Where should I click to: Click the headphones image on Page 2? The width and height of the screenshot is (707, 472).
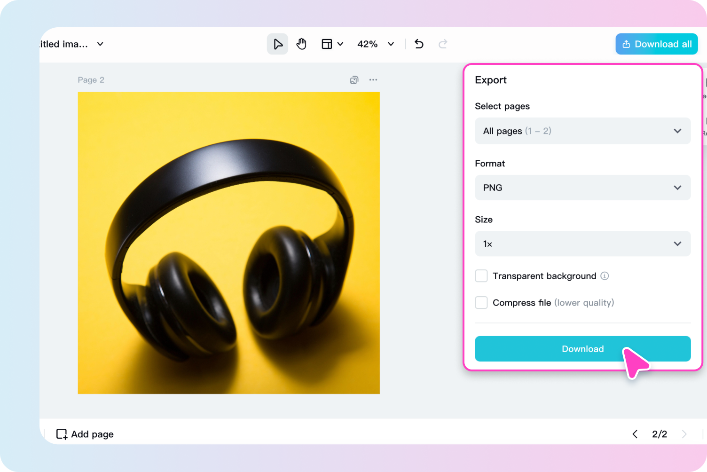pos(228,243)
